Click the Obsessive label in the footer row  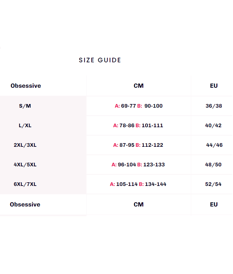tap(25, 205)
